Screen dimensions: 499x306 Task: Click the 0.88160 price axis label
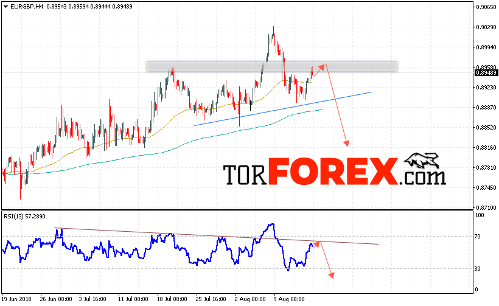[x=486, y=148]
